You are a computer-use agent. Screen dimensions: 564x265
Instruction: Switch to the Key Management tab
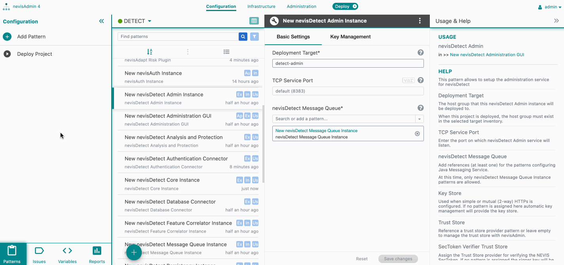tap(350, 37)
